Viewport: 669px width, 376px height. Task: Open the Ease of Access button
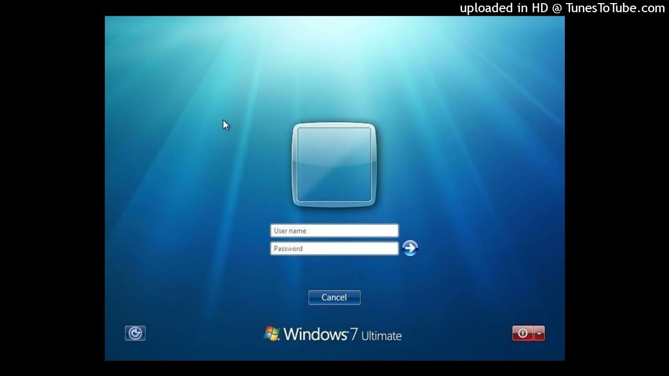(135, 333)
